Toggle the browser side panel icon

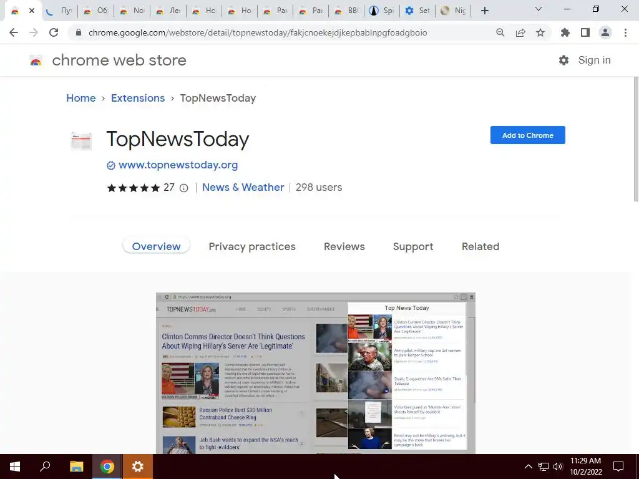coord(585,32)
